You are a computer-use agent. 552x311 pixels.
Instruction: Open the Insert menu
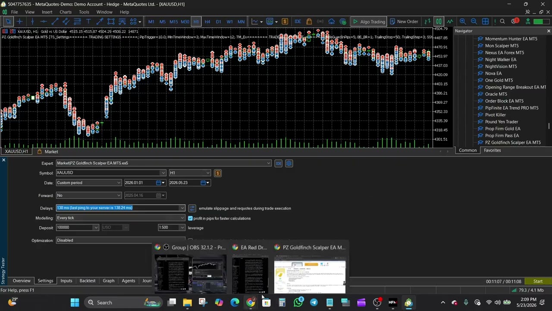click(47, 12)
